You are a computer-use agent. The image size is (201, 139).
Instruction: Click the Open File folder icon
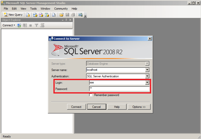[x=62, y=15]
